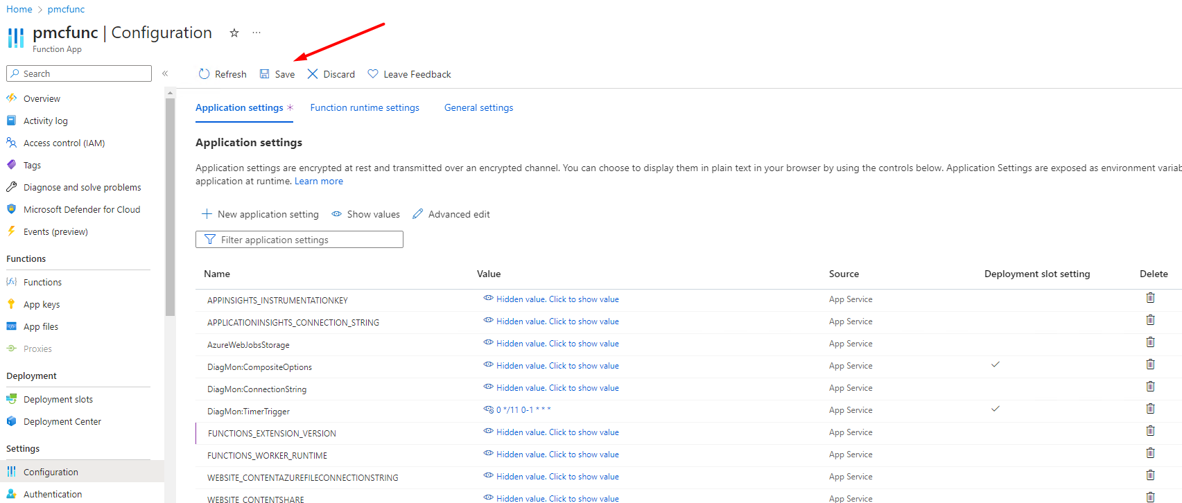Open Leave Feedback
This screenshot has width=1182, height=503.
tap(409, 74)
